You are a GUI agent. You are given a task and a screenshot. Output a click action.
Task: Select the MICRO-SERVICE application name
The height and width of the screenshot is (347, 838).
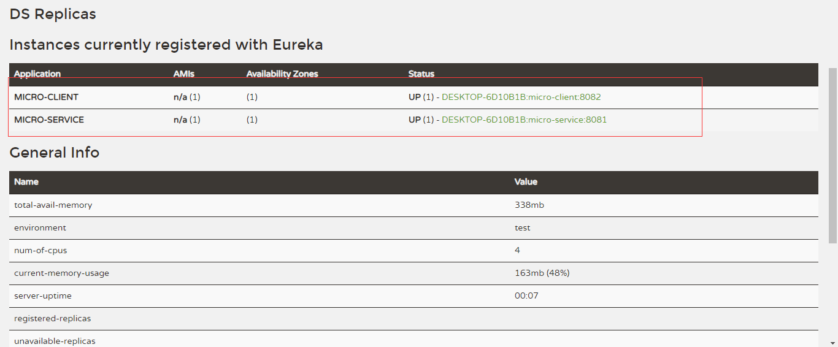(x=49, y=120)
